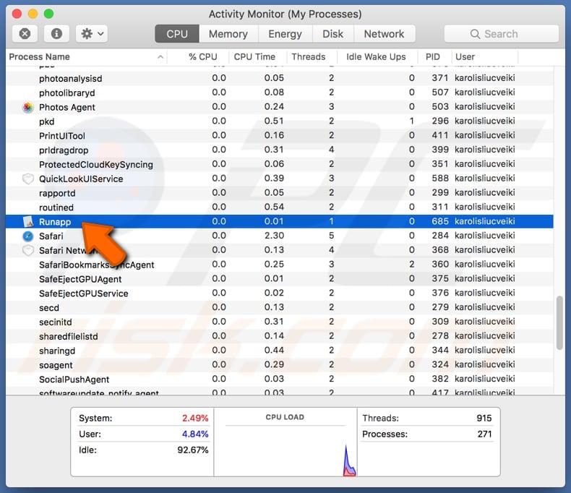Open the gear action dropdown menu
The height and width of the screenshot is (493, 571).
pos(92,34)
